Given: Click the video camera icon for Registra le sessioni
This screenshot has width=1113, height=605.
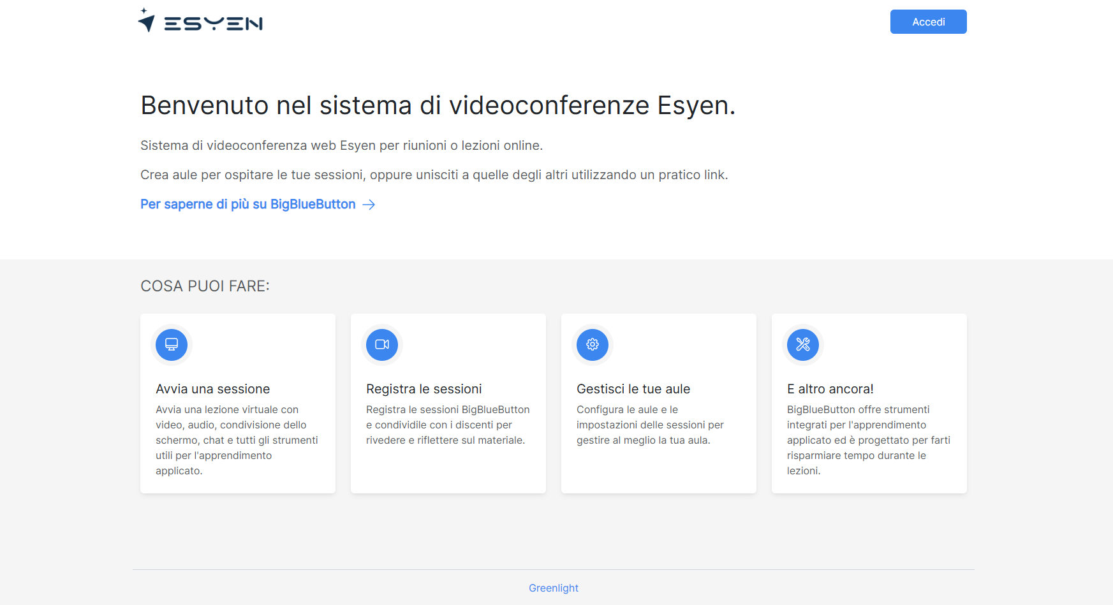Looking at the screenshot, I should pos(382,344).
